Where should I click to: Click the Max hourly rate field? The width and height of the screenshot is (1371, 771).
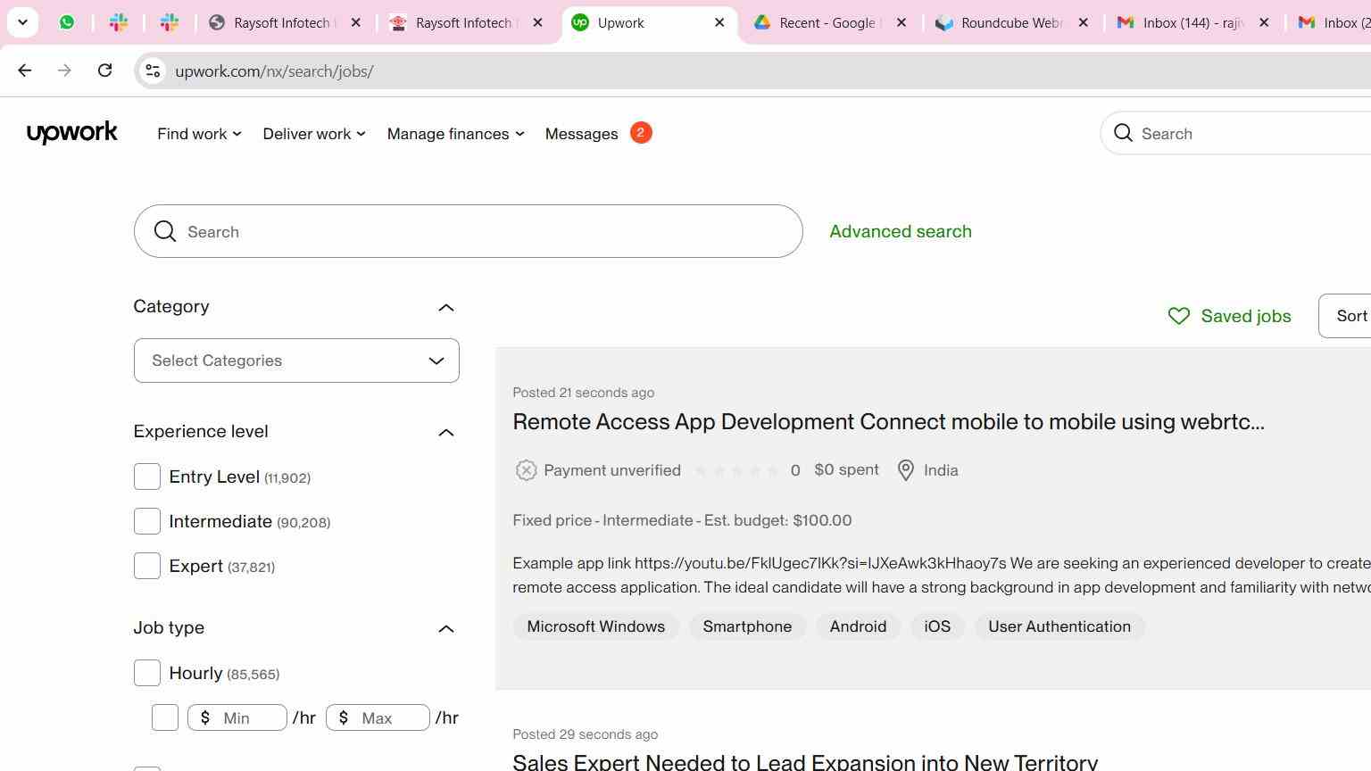tap(378, 717)
